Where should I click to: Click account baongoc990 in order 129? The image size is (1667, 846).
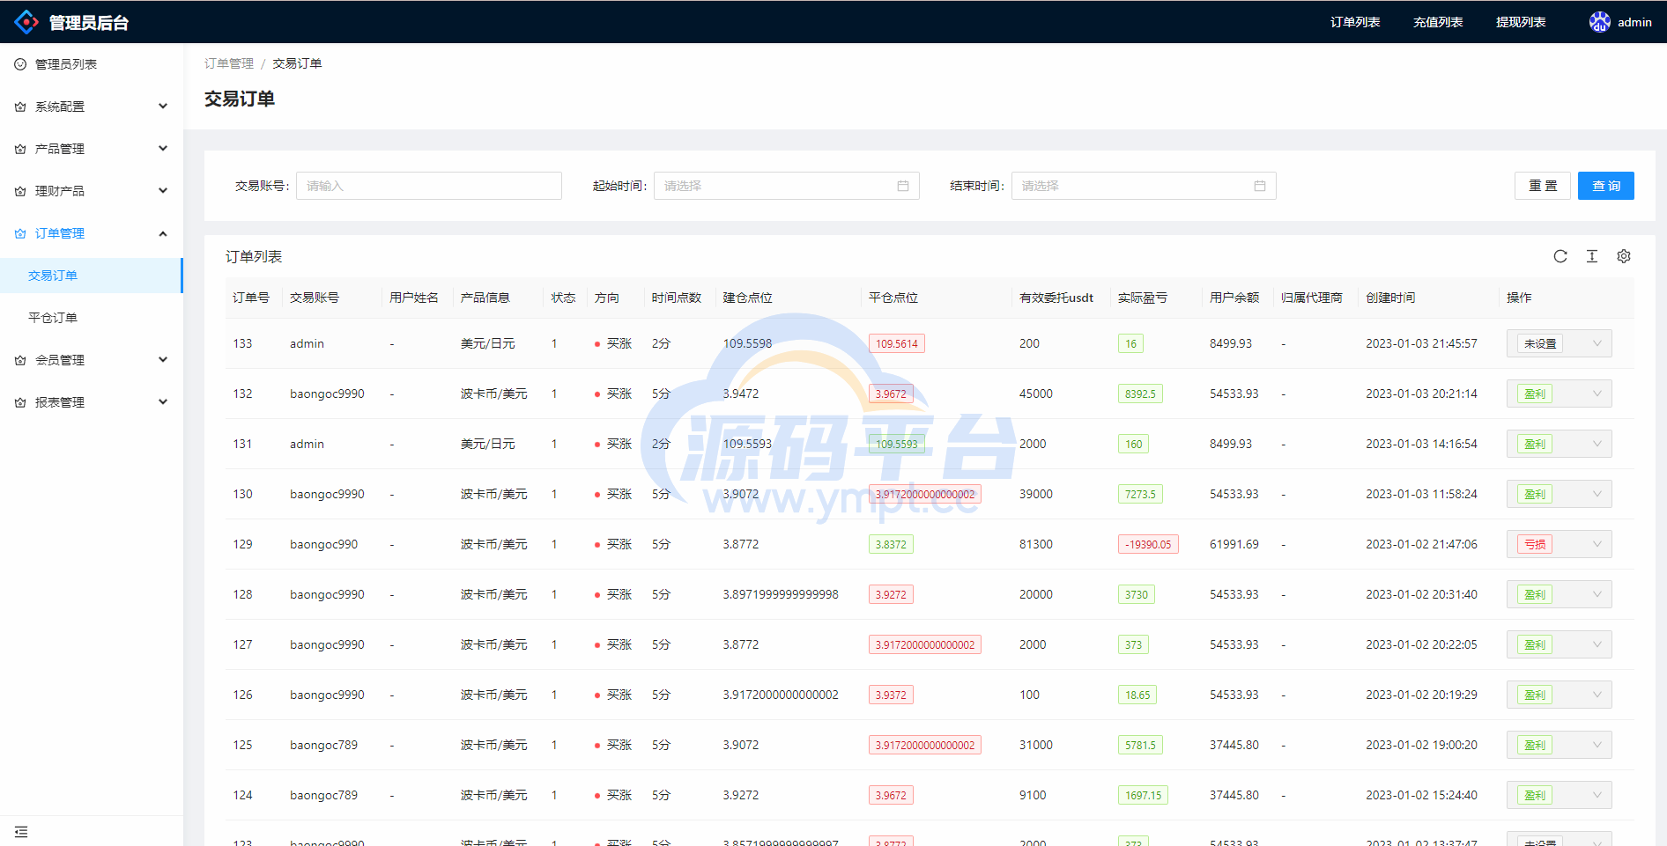(x=323, y=544)
